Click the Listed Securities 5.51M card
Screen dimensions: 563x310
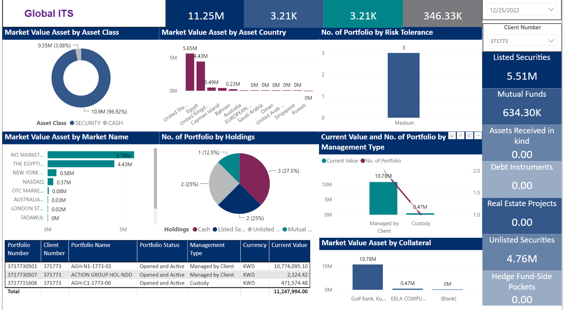[x=522, y=70]
